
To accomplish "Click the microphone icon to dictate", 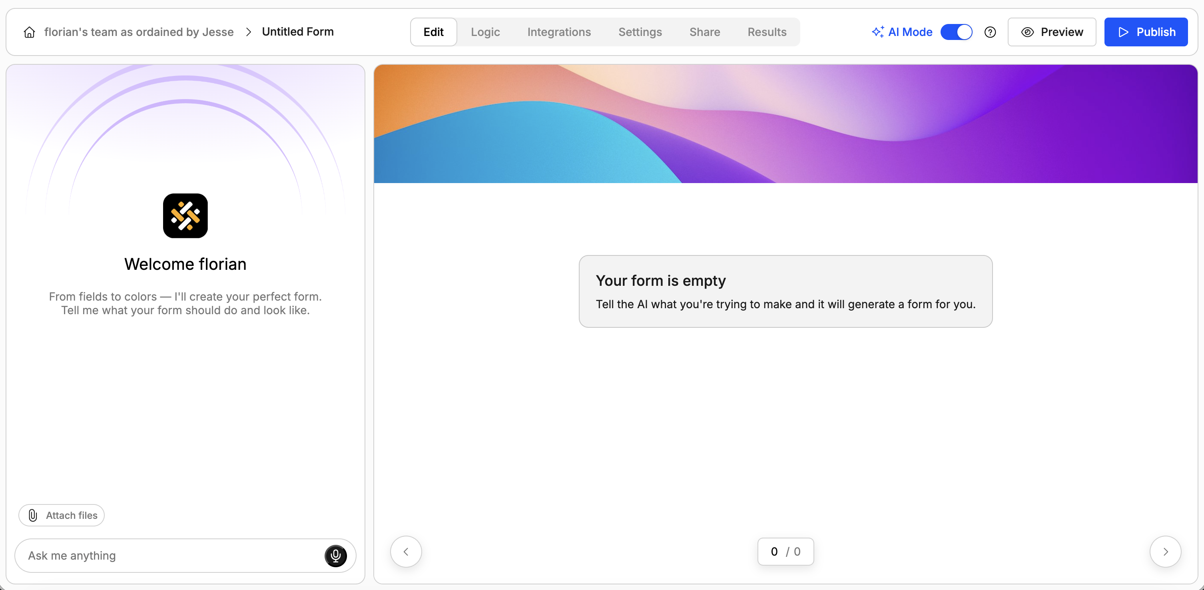I will coord(336,556).
